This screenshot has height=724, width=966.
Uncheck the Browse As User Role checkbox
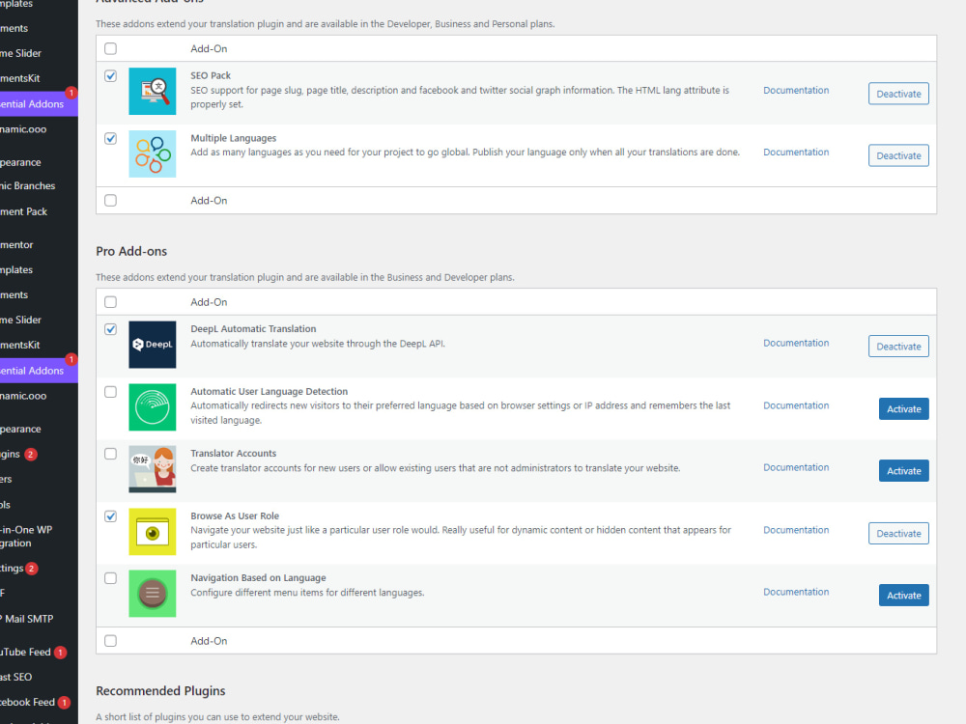click(110, 516)
